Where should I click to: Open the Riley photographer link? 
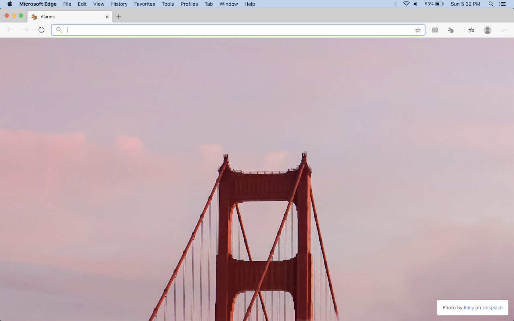[469, 308]
